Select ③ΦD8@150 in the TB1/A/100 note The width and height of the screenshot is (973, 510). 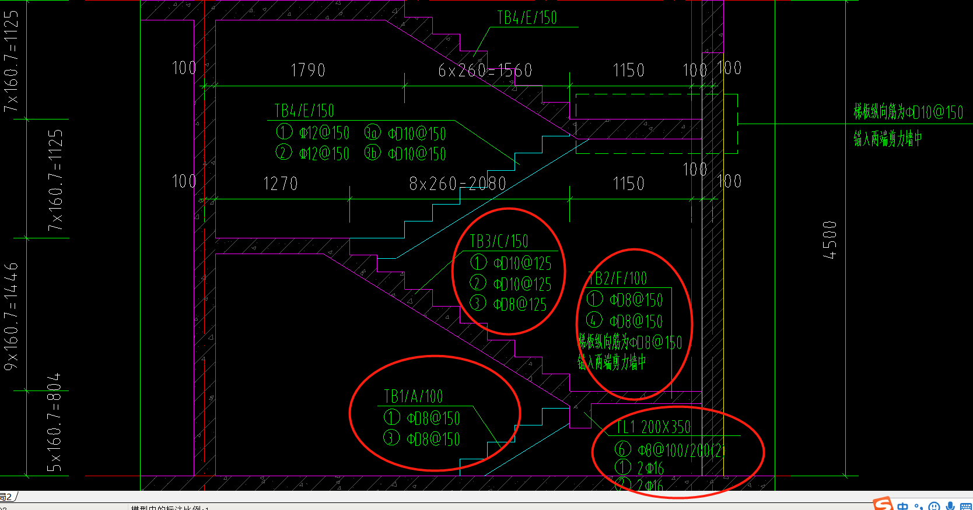point(422,439)
